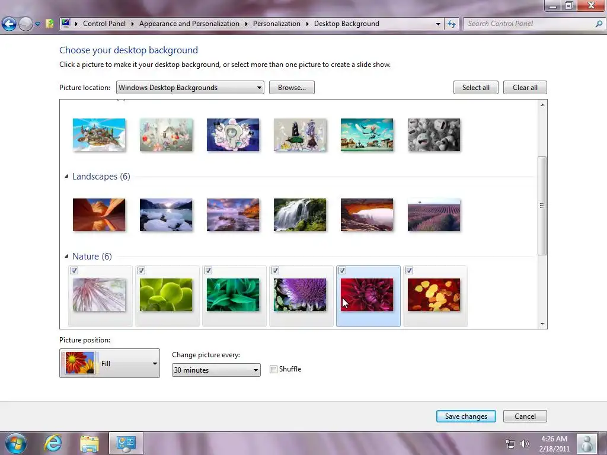Screen dimensions: 607x455
Task: Choose the grayscale stone faces wallpaper
Action: coord(434,134)
